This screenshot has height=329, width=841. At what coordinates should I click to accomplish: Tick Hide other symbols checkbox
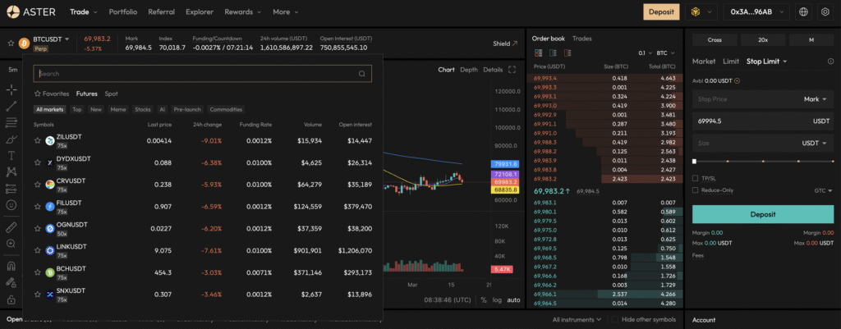(614, 319)
